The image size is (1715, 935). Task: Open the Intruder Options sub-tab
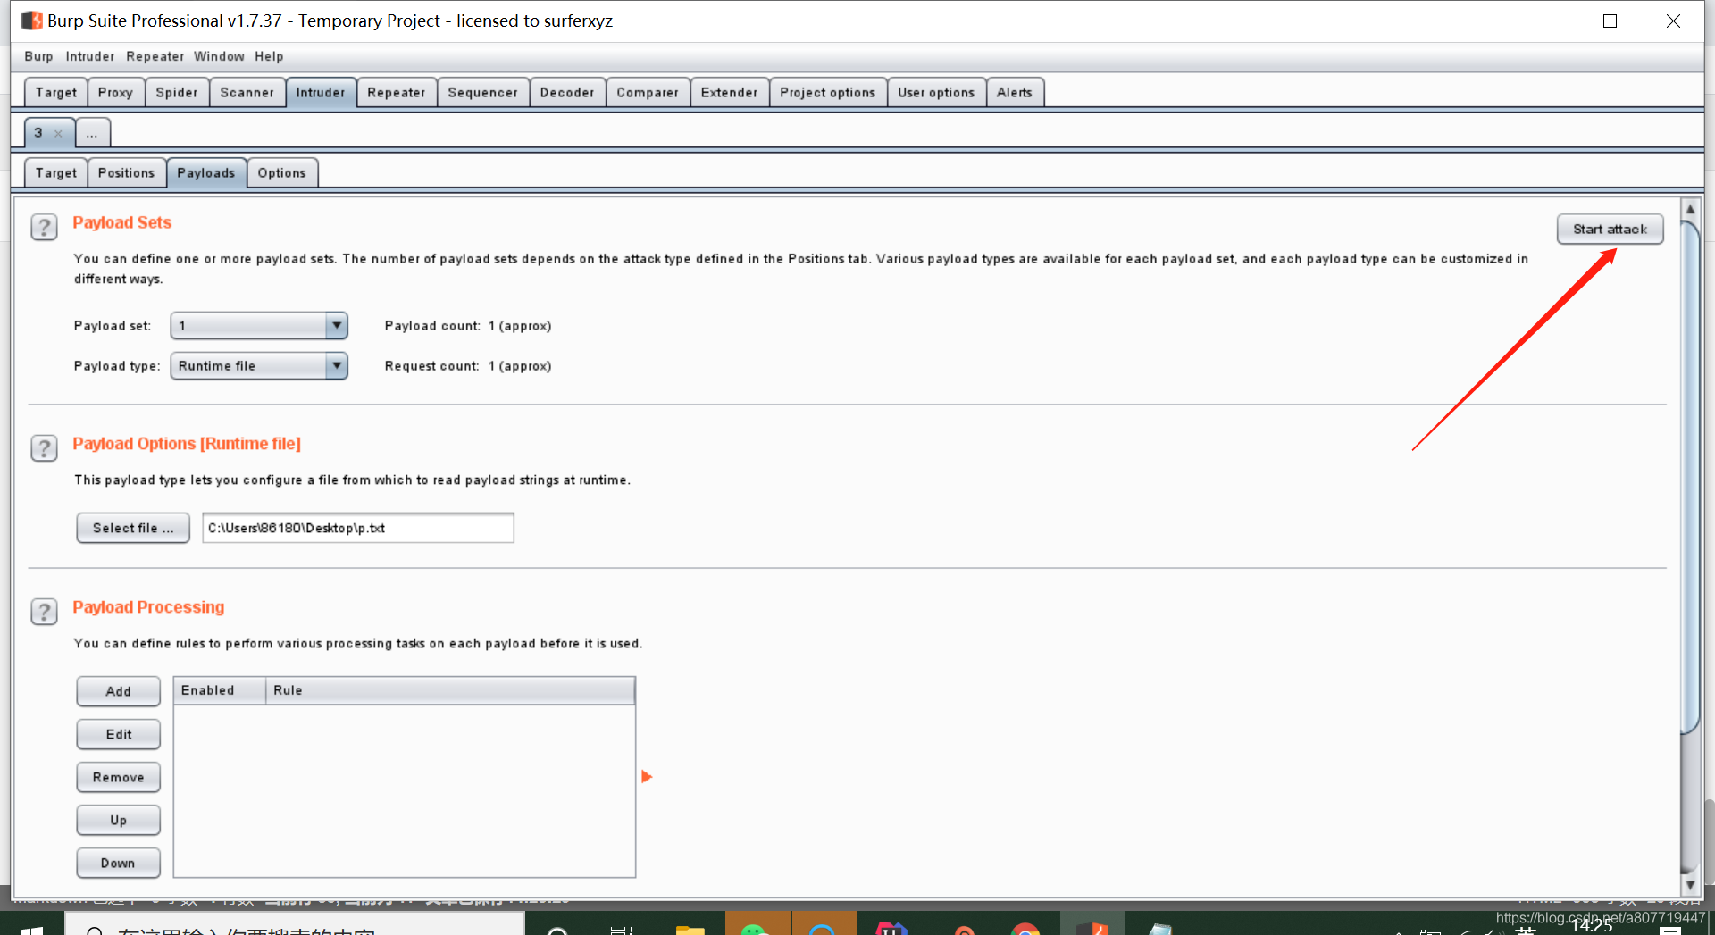(x=281, y=172)
